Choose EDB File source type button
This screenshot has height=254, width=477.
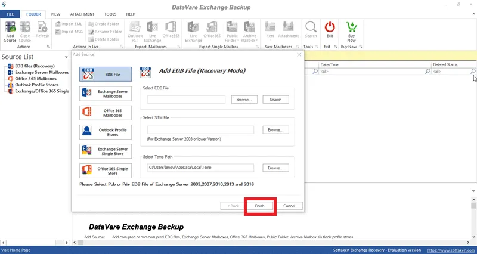(106, 74)
